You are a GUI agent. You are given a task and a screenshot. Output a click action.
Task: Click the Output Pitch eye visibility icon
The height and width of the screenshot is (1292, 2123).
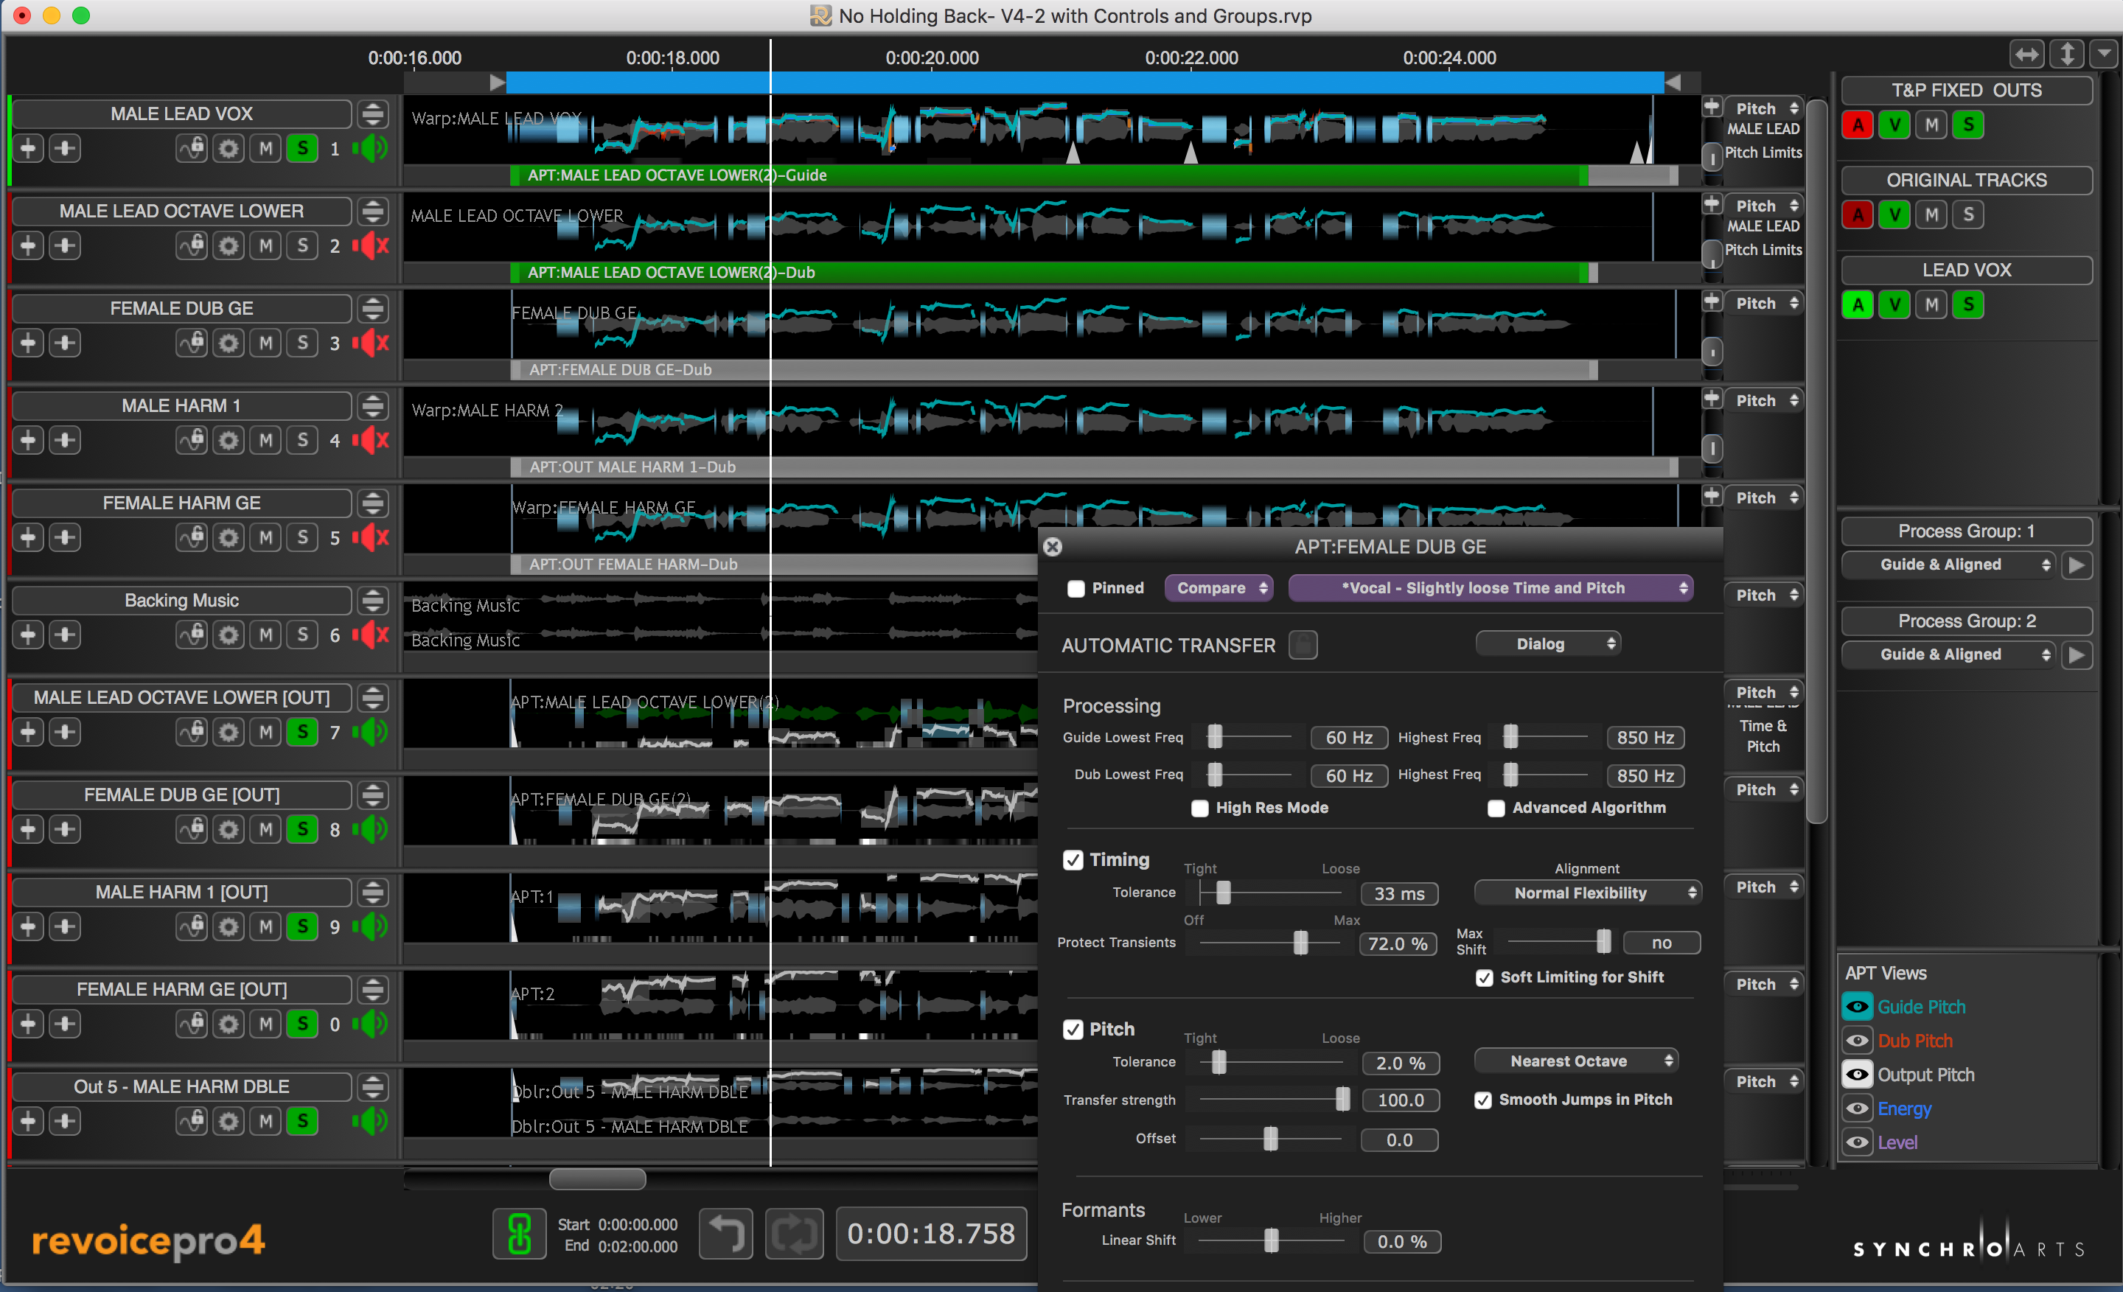[x=1856, y=1072]
